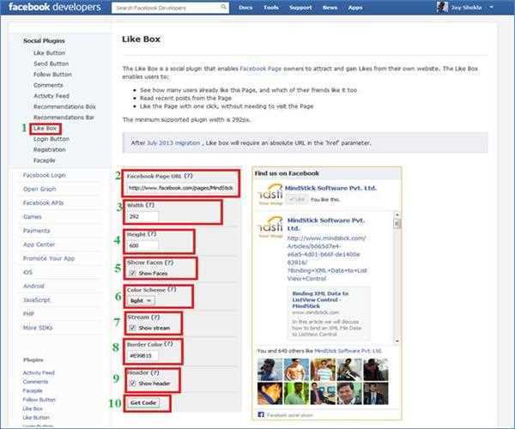515x429 pixels.
Task: Click the Border Color value field
Action: (x=142, y=357)
